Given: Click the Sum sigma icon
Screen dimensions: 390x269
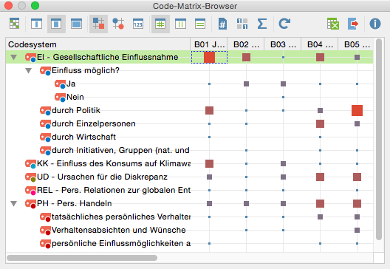Looking at the screenshot, I should (x=262, y=24).
